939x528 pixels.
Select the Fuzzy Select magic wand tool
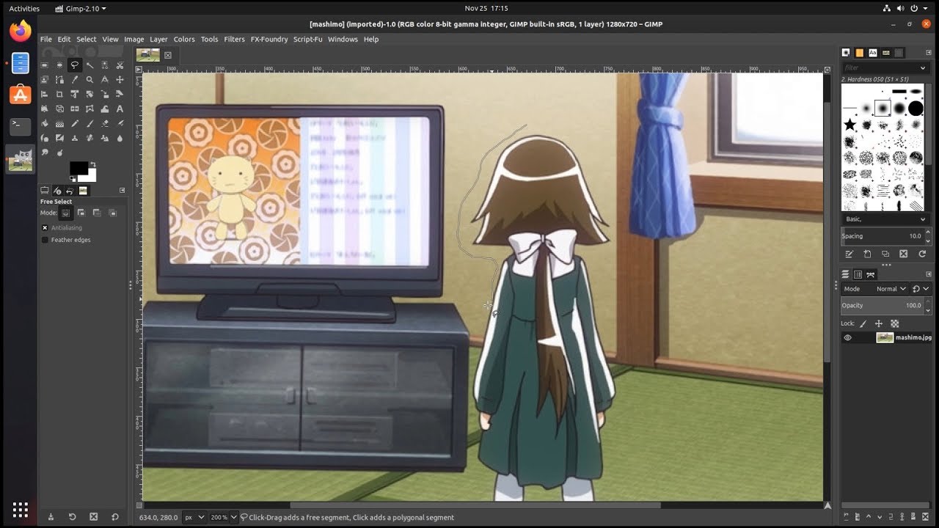click(x=89, y=65)
